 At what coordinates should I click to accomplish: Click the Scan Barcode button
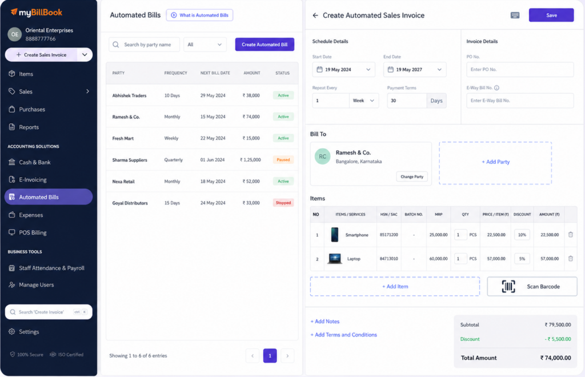click(532, 286)
